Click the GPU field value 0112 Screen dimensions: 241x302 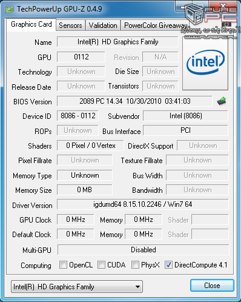81,57
